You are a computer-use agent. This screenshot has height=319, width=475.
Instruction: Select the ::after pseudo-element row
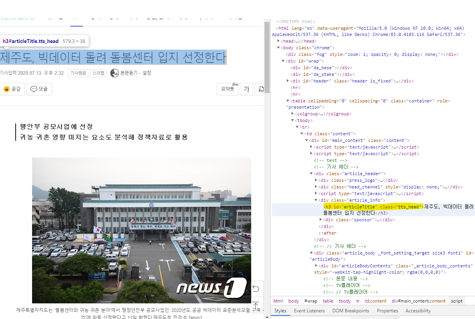click(327, 233)
